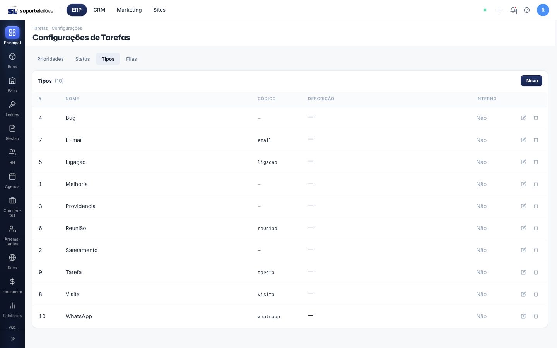
Task: Select the ERP module in top navigation
Action: pos(77,10)
